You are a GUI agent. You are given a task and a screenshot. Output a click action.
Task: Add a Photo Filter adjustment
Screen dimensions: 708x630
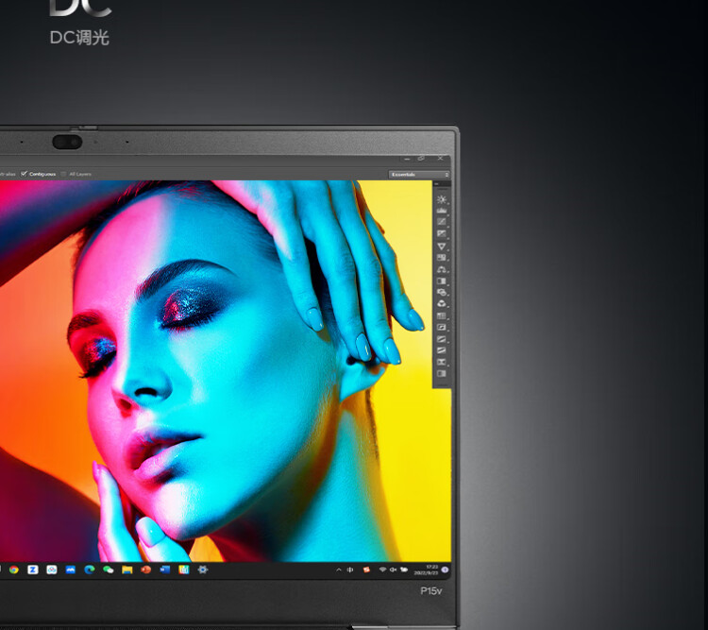click(x=442, y=293)
